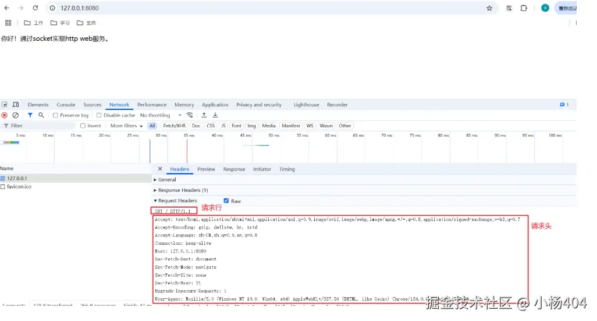The height and width of the screenshot is (321, 597).
Task: Filter requests by JS type
Action: (x=223, y=126)
